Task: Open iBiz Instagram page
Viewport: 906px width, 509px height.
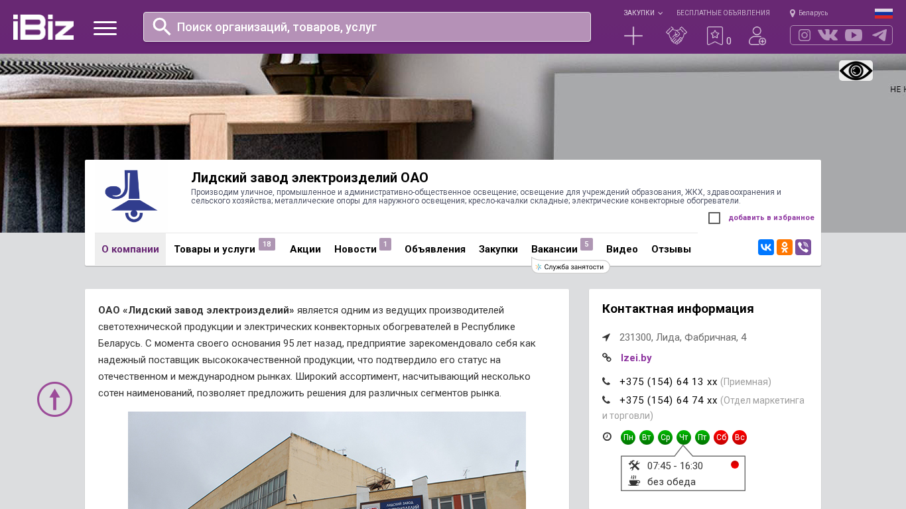Action: click(805, 35)
